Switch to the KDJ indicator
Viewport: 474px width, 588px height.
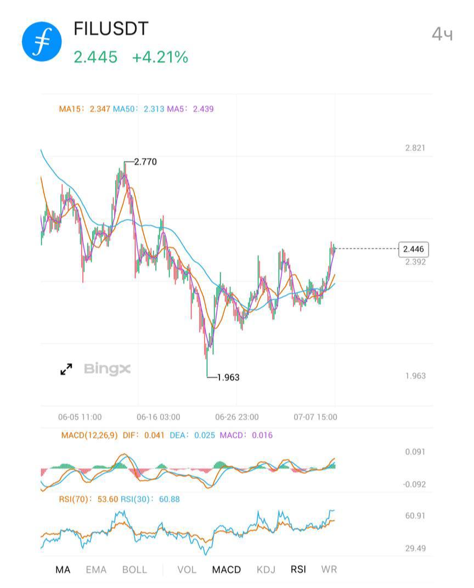point(266,569)
